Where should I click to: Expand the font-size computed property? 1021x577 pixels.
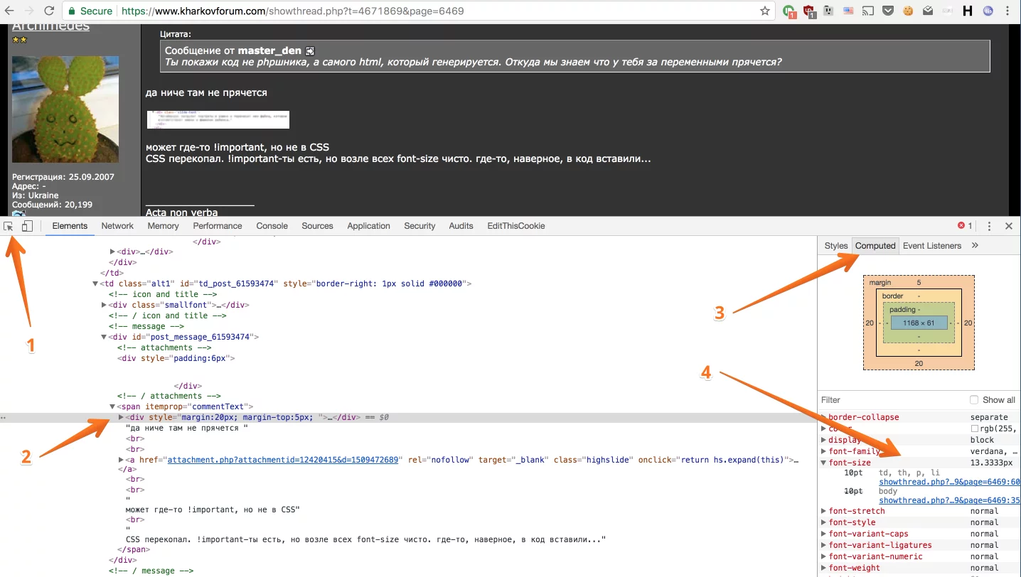[825, 462]
